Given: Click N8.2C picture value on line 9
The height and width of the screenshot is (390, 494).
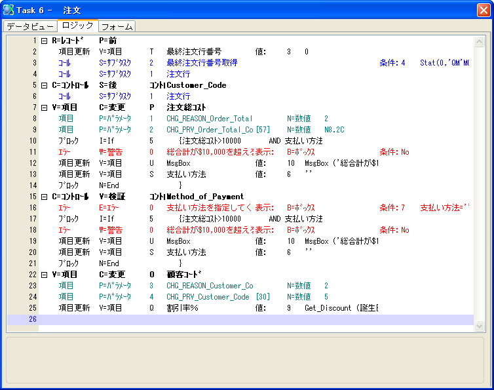Looking at the screenshot, I should 334,130.
